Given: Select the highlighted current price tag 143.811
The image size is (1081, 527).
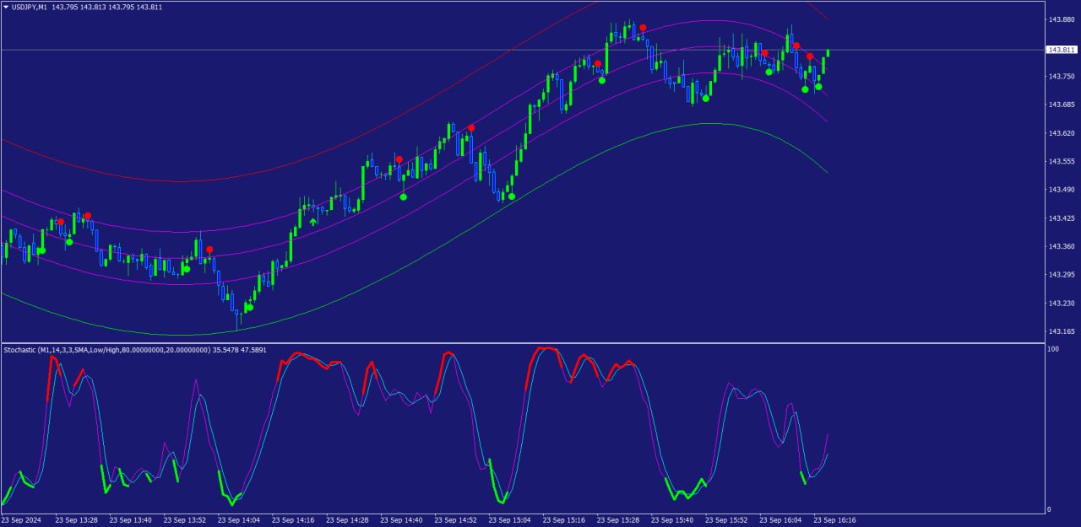Looking at the screenshot, I should point(1061,50).
